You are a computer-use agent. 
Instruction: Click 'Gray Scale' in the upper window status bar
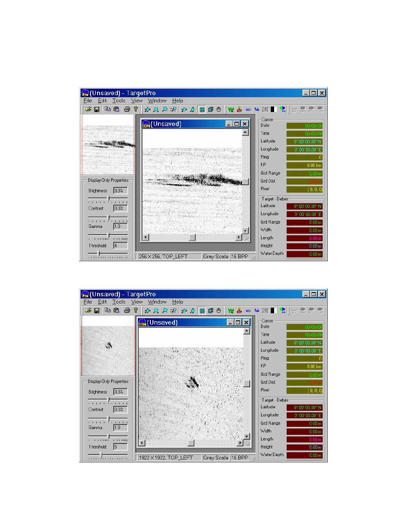pos(215,257)
